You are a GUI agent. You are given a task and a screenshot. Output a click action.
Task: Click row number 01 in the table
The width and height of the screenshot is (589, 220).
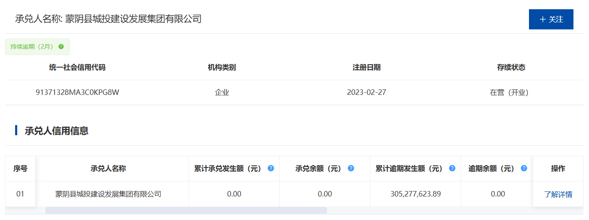(x=20, y=194)
